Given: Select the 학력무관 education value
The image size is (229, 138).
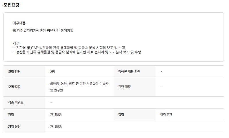Looking at the screenshot, I should [x=166, y=115].
